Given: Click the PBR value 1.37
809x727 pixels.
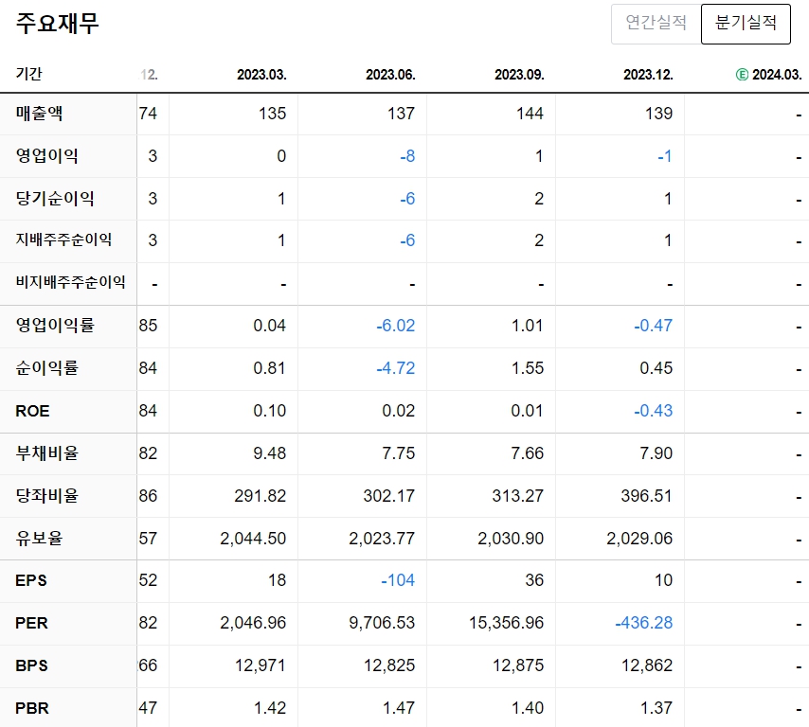Looking at the screenshot, I should point(656,708).
